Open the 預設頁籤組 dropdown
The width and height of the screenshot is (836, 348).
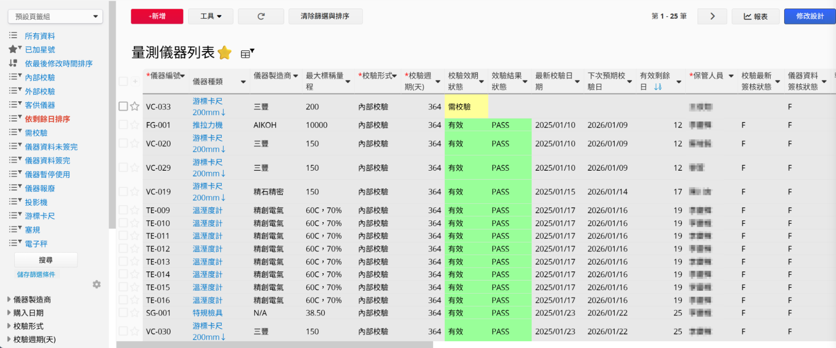pos(55,17)
